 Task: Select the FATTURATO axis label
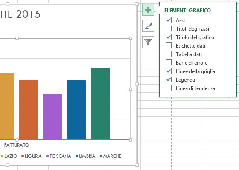[17, 145]
